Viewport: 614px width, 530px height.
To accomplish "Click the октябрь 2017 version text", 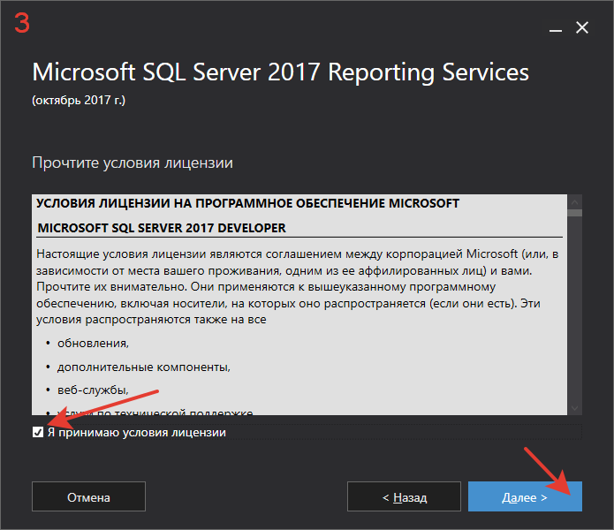I will tap(79, 100).
